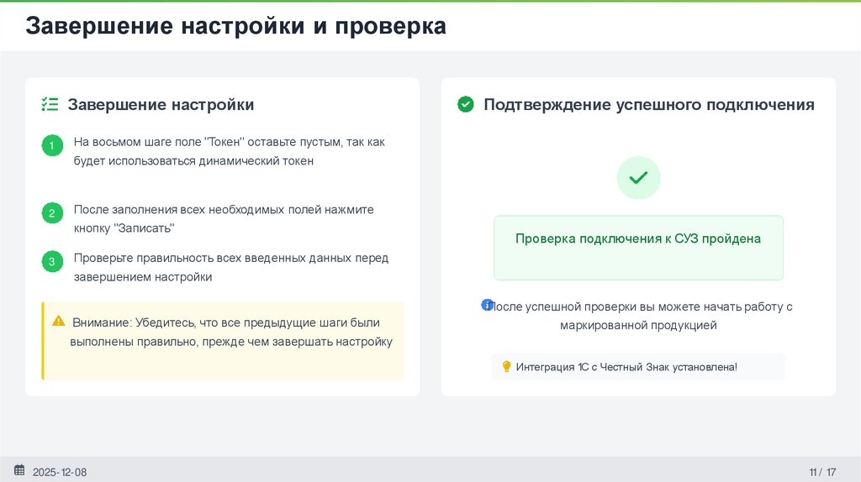Click the yellow lightbulb icon
Viewport: 861px width, 482px height.
tap(506, 366)
